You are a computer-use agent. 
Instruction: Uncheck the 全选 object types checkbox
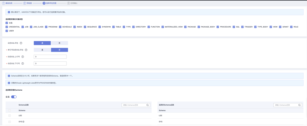click(7, 23)
